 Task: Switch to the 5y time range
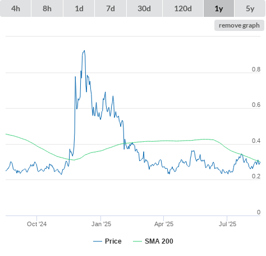250,8
